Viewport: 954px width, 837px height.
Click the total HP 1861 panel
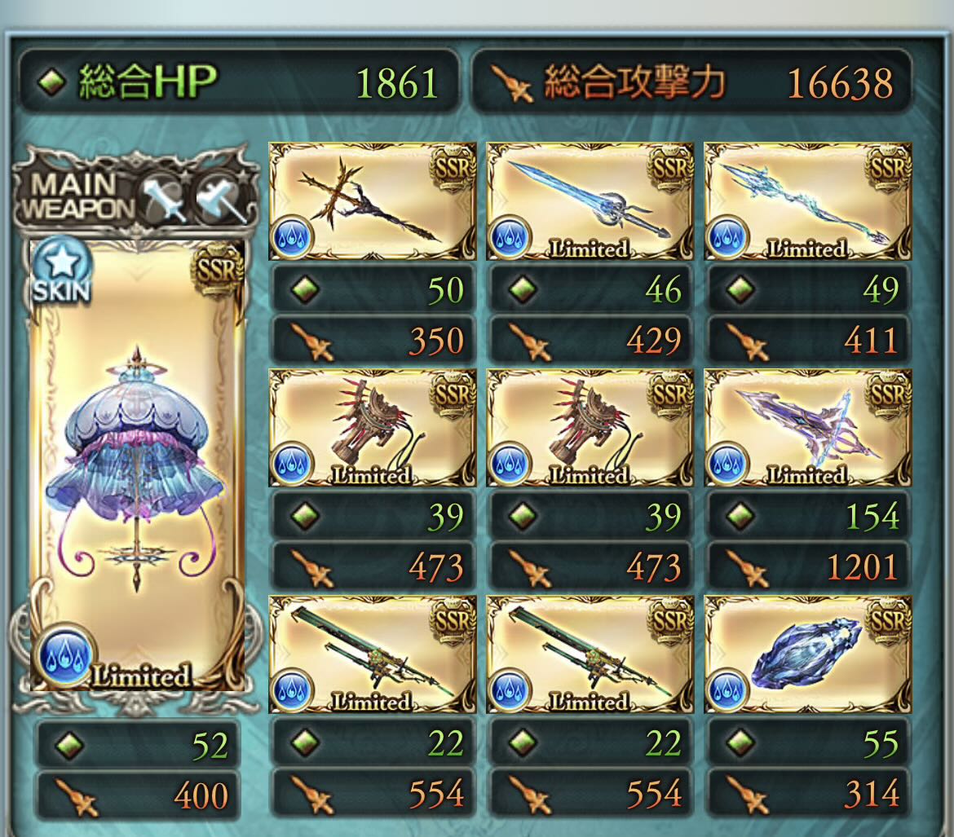click(x=238, y=81)
